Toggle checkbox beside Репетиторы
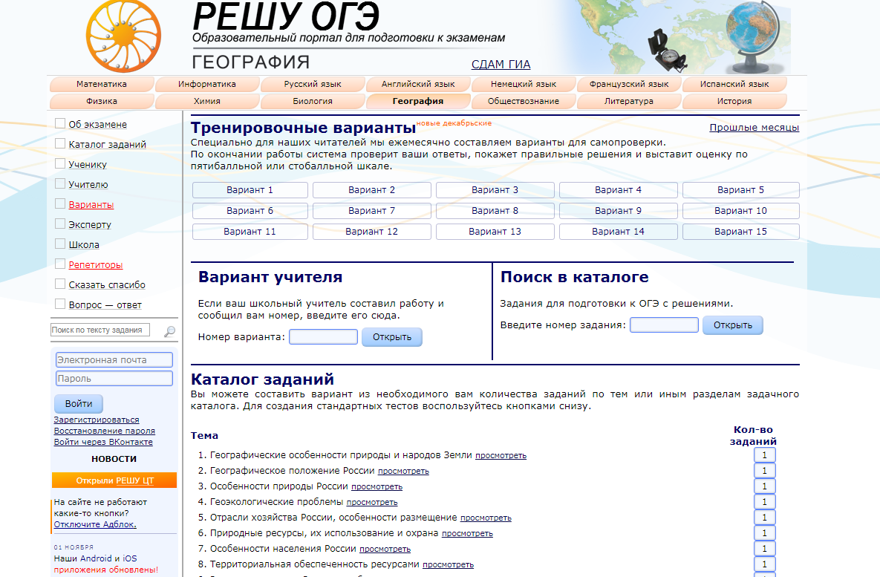880x577 pixels. pyautogui.click(x=60, y=264)
